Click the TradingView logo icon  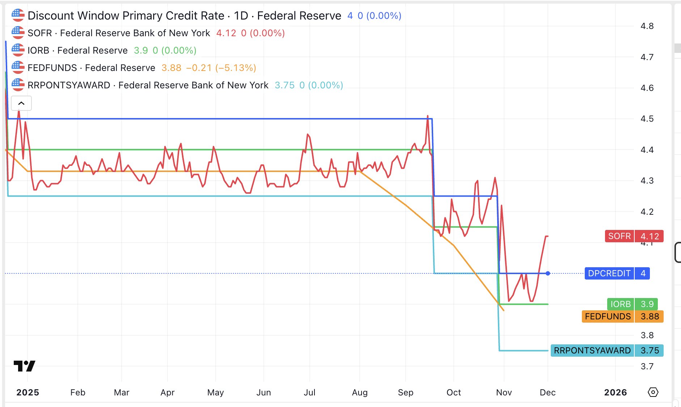pos(24,366)
